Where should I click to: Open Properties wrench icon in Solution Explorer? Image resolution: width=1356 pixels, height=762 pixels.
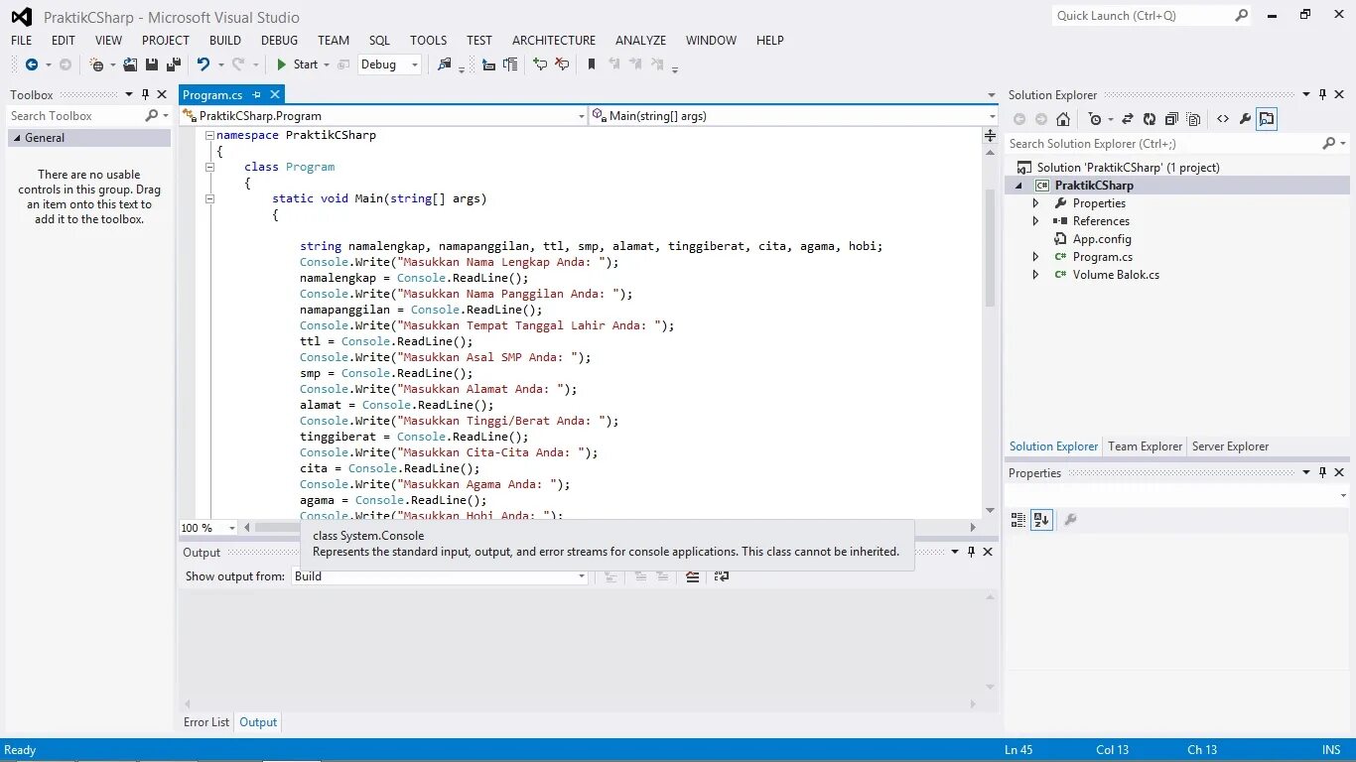tap(1245, 119)
